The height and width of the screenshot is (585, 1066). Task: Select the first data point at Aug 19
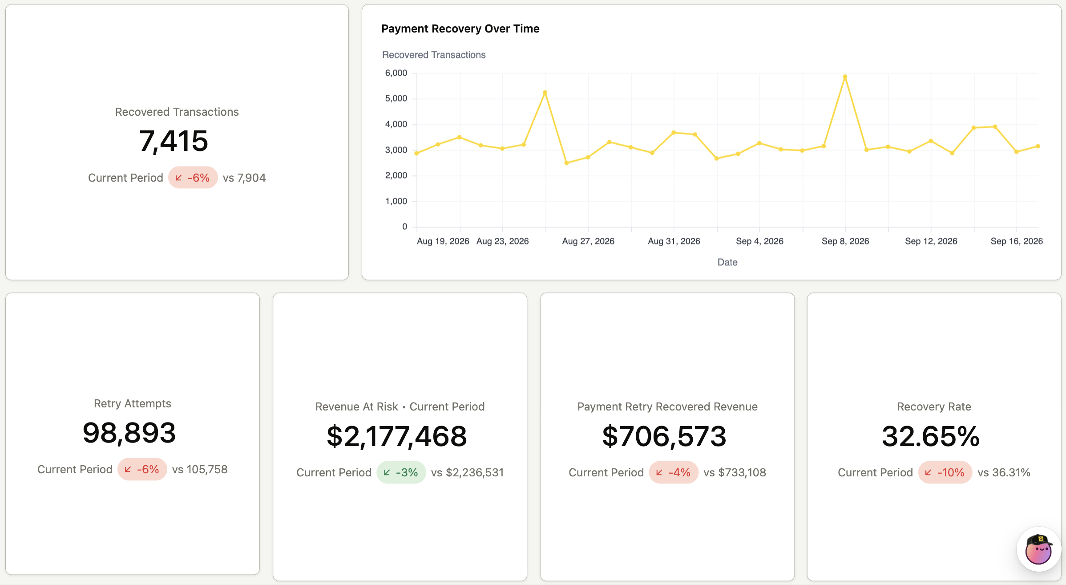[416, 153]
